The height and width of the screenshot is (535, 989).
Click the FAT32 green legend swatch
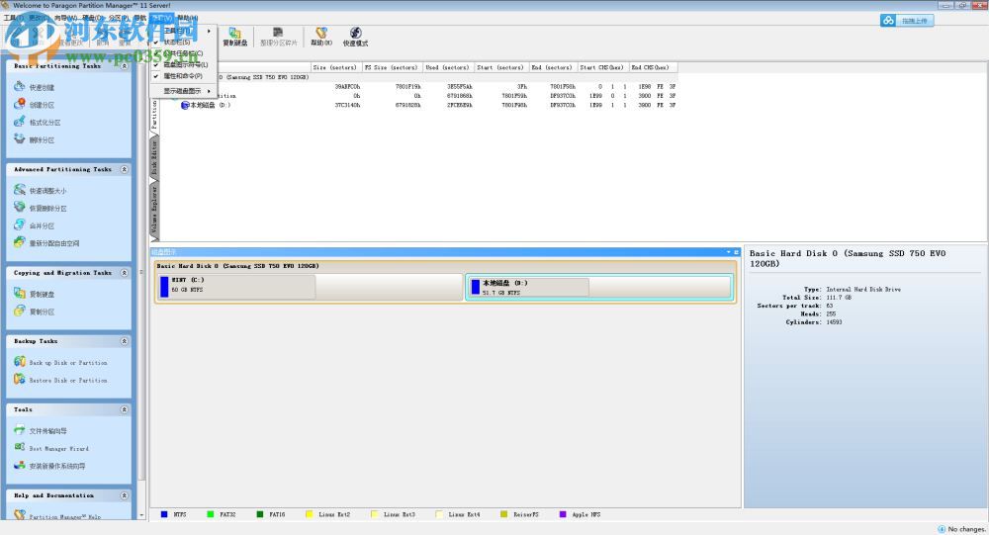click(x=211, y=514)
